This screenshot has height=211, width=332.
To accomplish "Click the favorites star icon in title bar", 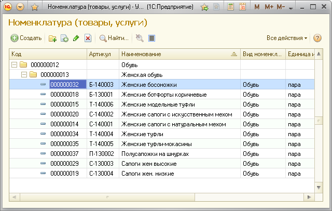I will [x=35, y=7].
